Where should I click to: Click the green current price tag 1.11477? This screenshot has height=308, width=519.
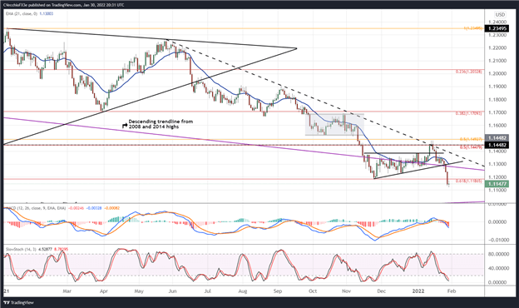497,184
